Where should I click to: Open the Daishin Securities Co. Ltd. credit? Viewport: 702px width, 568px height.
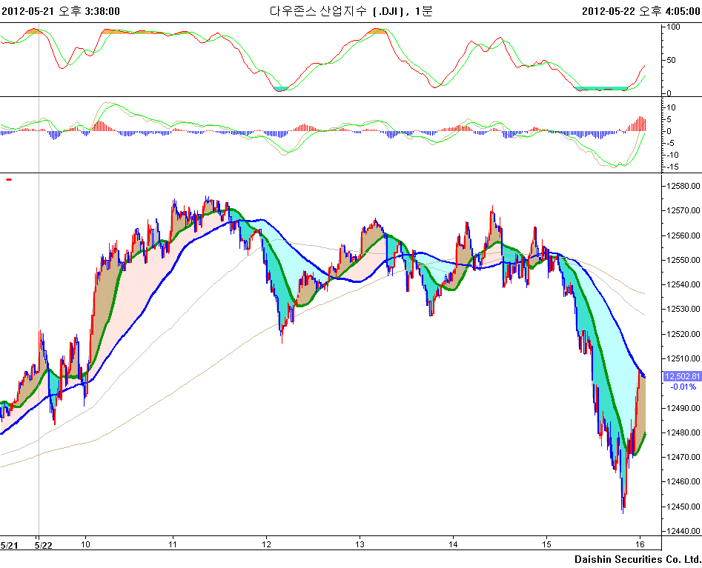click(637, 558)
